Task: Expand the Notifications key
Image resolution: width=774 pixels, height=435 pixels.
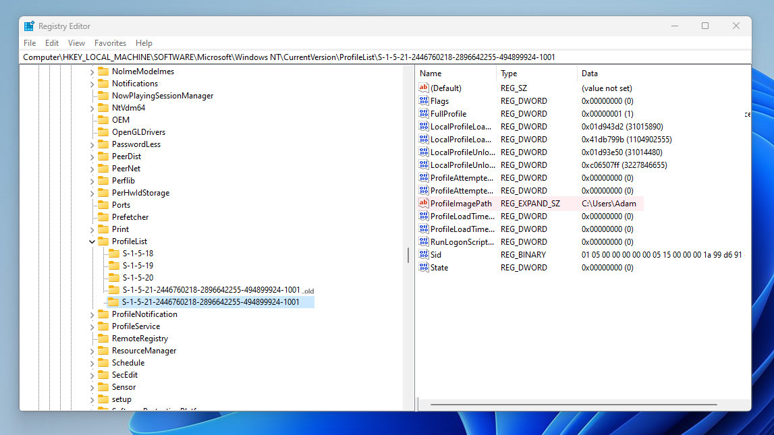Action: click(92, 84)
